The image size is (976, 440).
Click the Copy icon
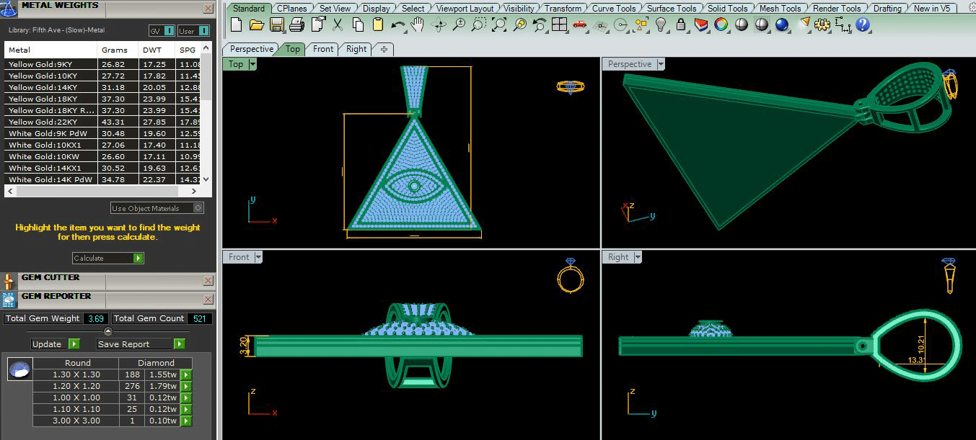pos(358,25)
